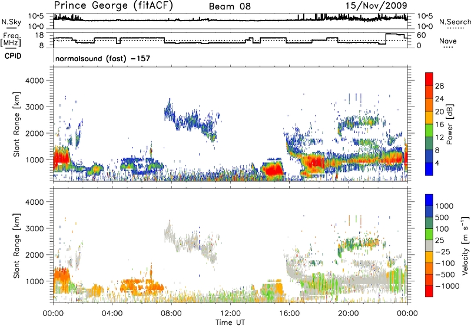Select the blue bottom segment of Power color bar
This screenshot has height=326, width=471.
click(x=429, y=169)
